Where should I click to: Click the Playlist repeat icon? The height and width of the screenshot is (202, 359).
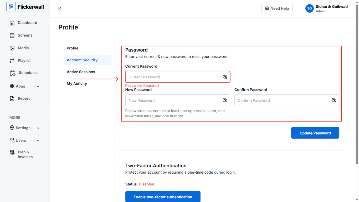tap(12, 61)
